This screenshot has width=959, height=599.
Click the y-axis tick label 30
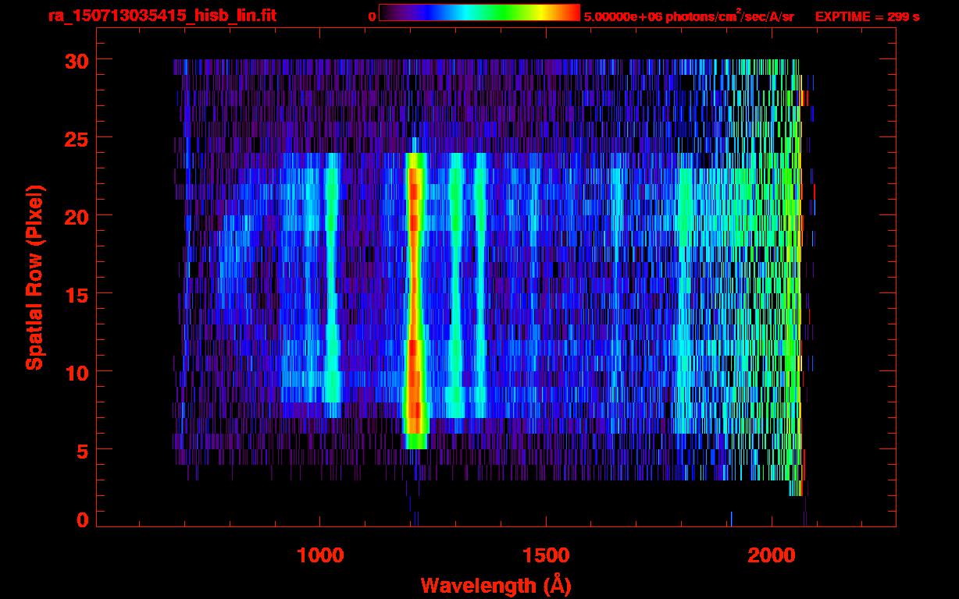[x=77, y=60]
